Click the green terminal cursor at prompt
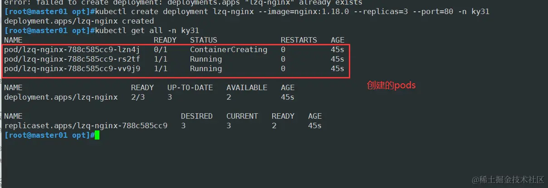 tap(97, 135)
